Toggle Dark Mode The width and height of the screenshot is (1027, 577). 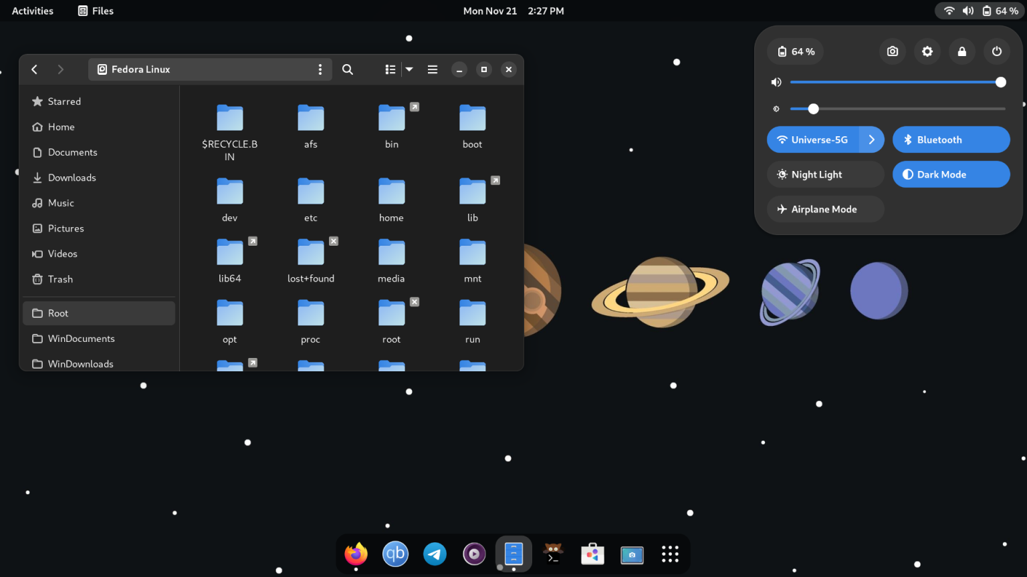(951, 174)
